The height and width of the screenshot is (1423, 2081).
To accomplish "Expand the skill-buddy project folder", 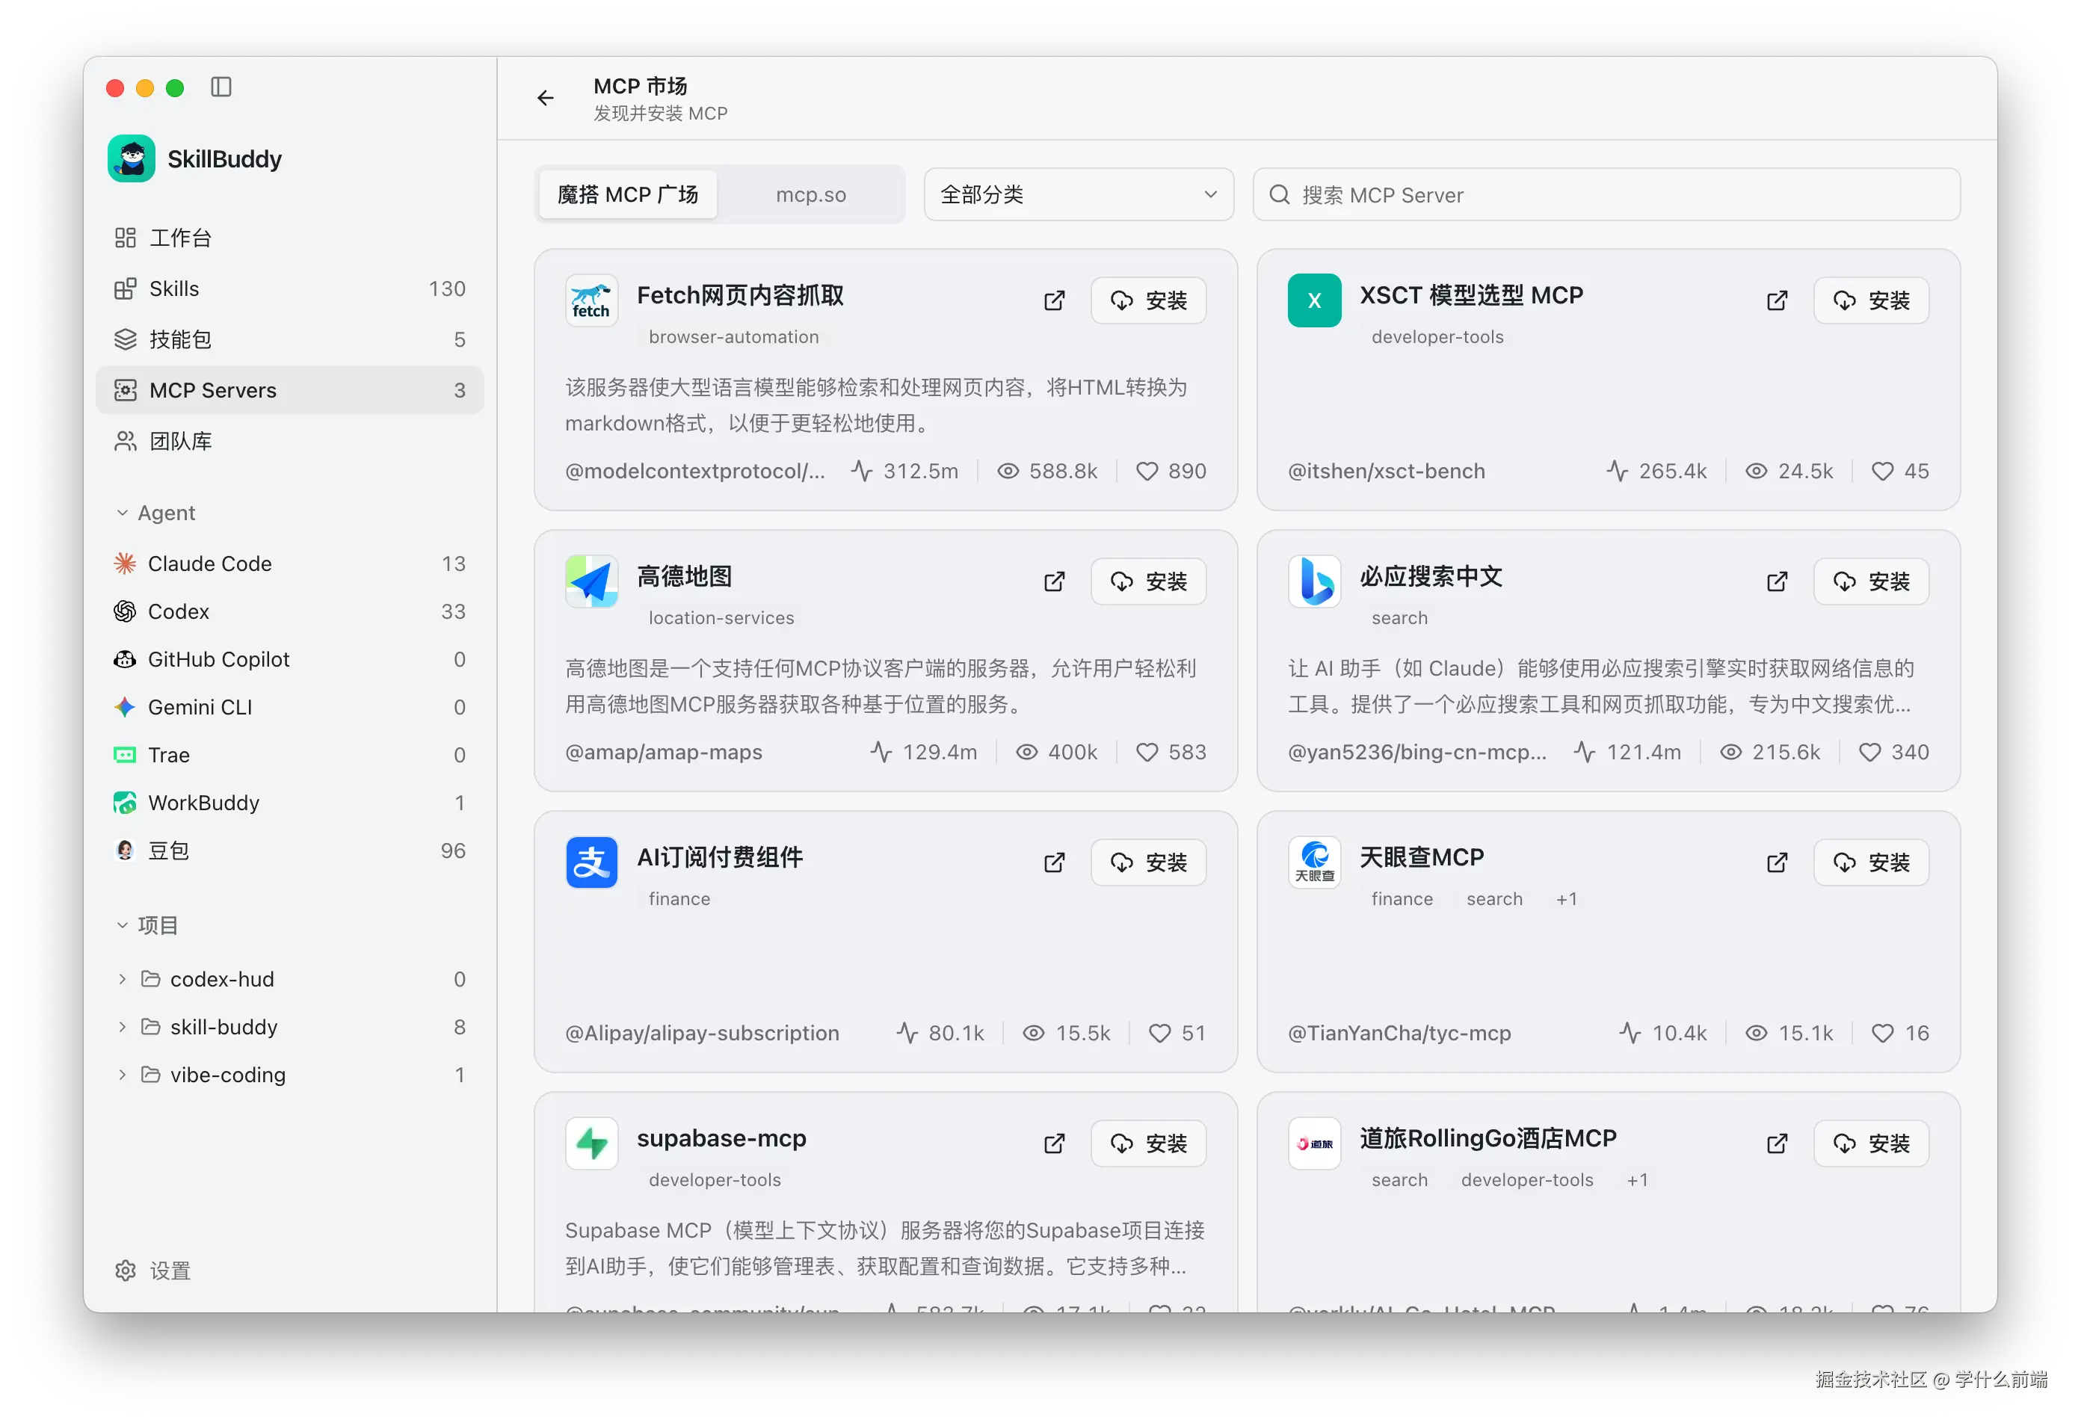I will pos(123,1027).
